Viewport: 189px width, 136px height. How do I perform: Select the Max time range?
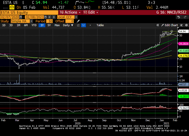click(x=57, y=25)
